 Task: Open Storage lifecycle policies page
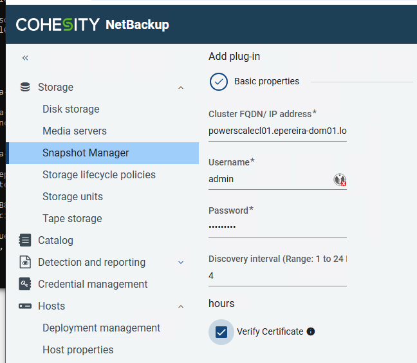pos(99,174)
